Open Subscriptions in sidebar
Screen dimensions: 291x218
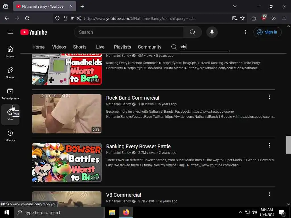point(10,94)
